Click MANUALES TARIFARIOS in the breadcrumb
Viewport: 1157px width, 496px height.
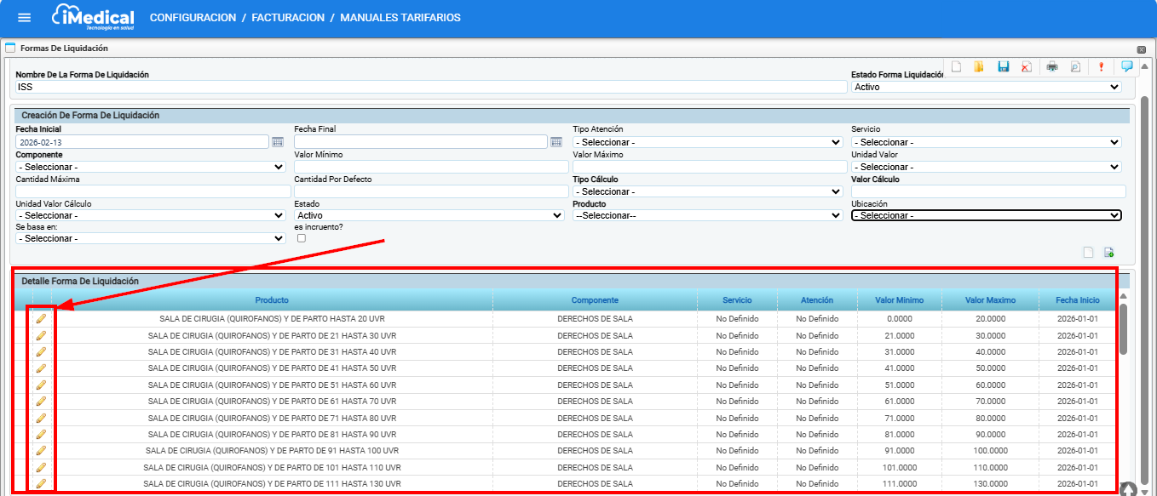[x=400, y=18]
